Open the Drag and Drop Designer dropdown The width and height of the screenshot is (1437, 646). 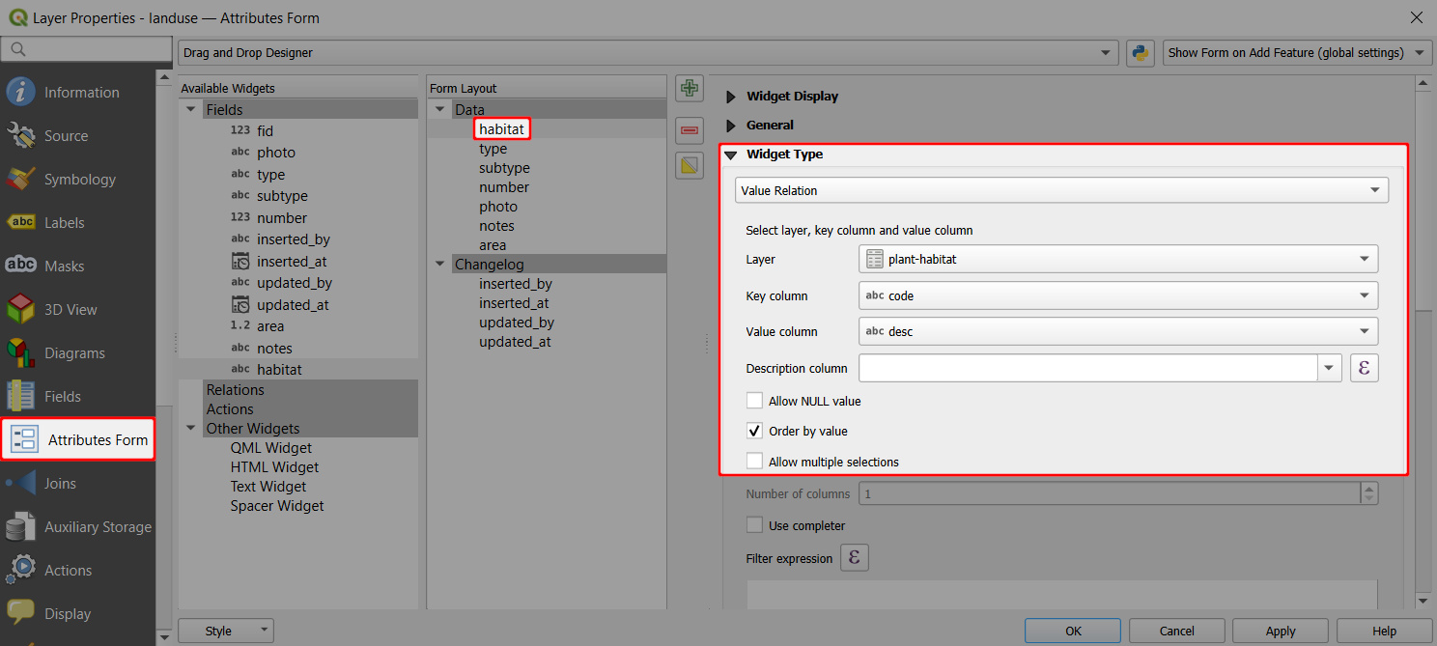649,53
